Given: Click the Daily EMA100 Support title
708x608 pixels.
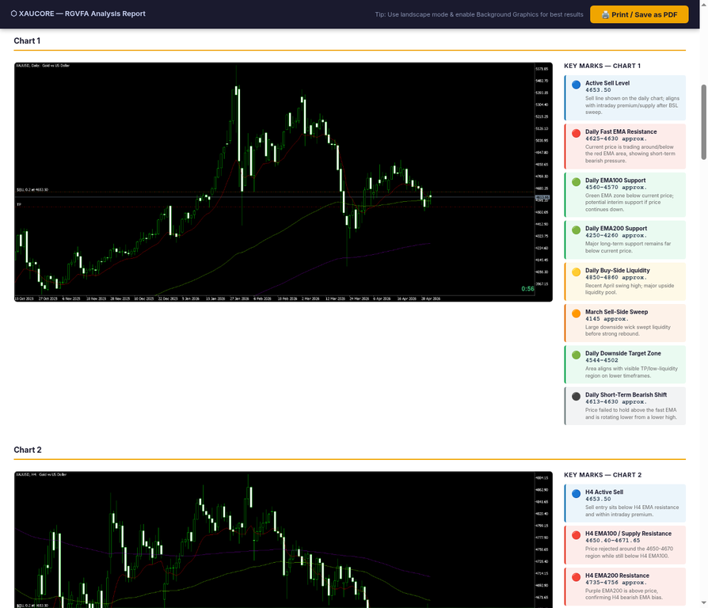Looking at the screenshot, I should pos(615,180).
